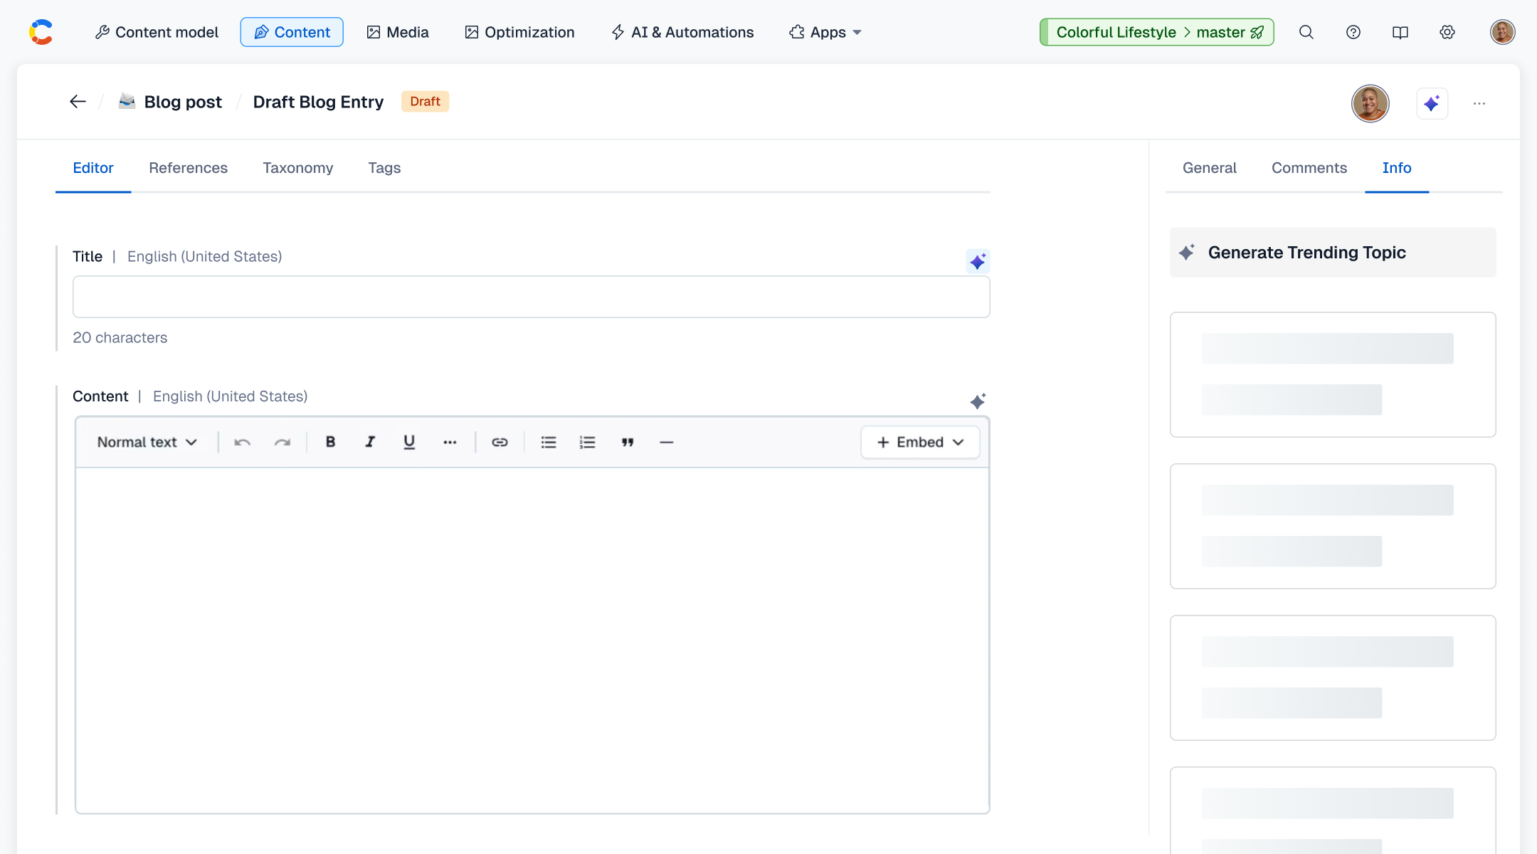Go back using the left arrow
Screen dimensions: 1537x854
(x=78, y=102)
